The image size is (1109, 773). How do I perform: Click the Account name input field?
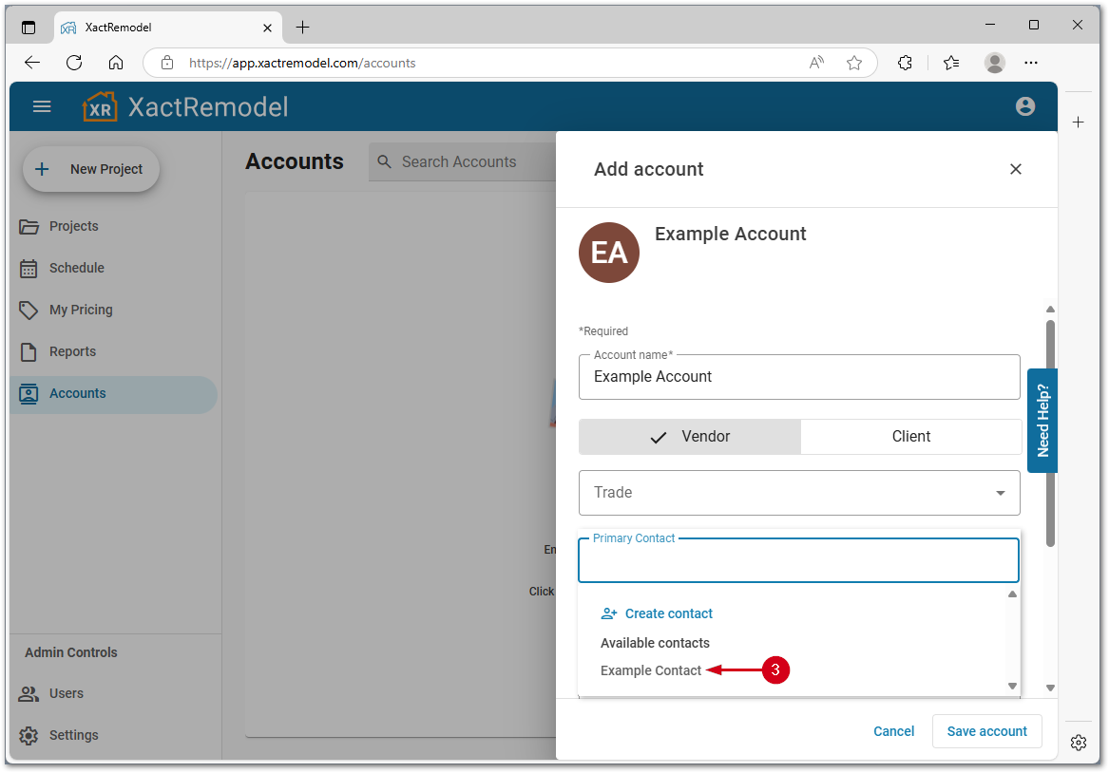click(799, 377)
